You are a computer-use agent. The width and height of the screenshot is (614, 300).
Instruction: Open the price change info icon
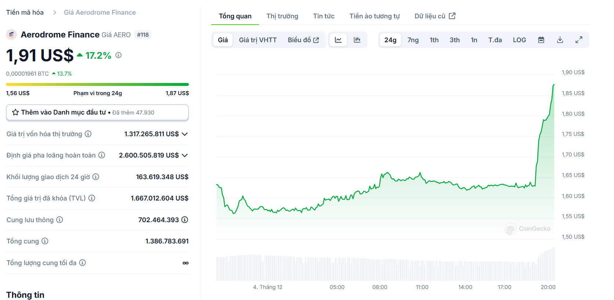118,55
